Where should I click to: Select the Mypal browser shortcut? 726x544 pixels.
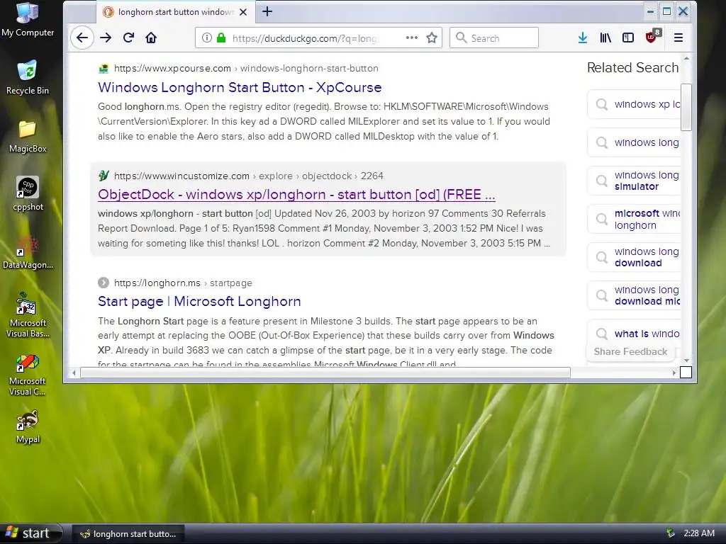28,426
